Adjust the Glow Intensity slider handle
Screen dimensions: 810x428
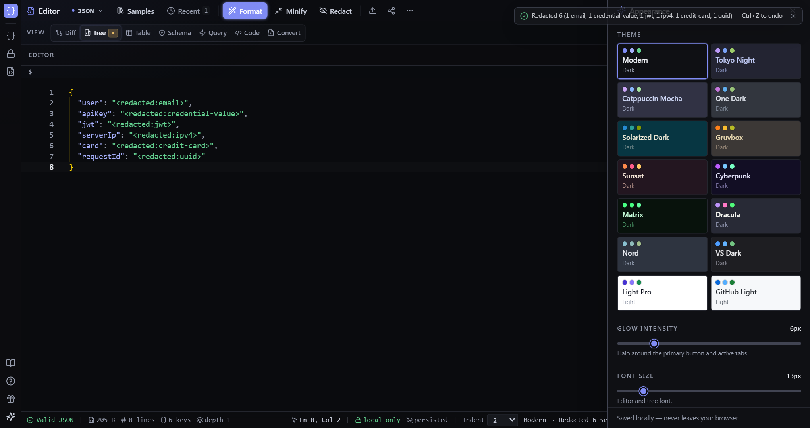click(654, 344)
